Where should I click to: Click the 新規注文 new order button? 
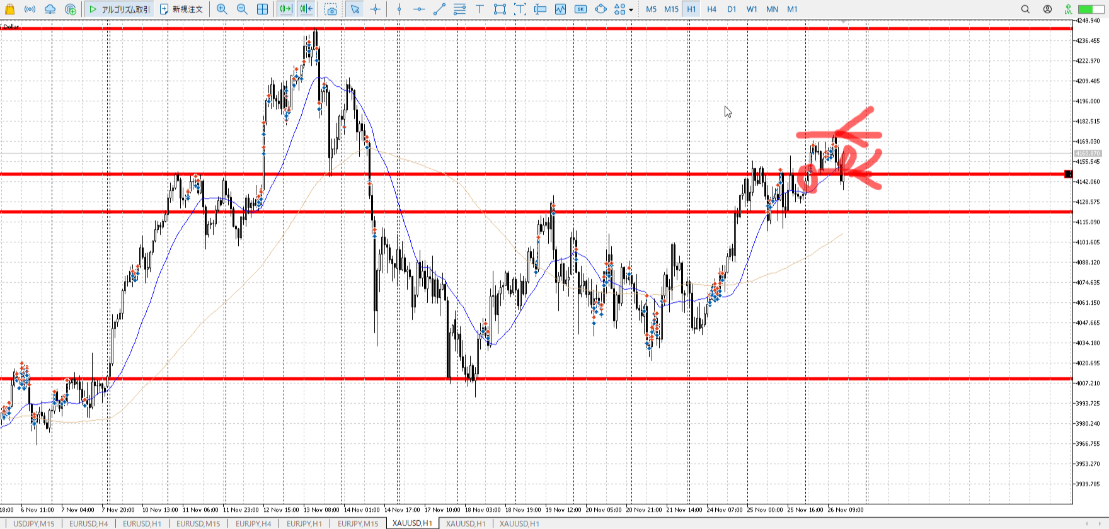181,9
